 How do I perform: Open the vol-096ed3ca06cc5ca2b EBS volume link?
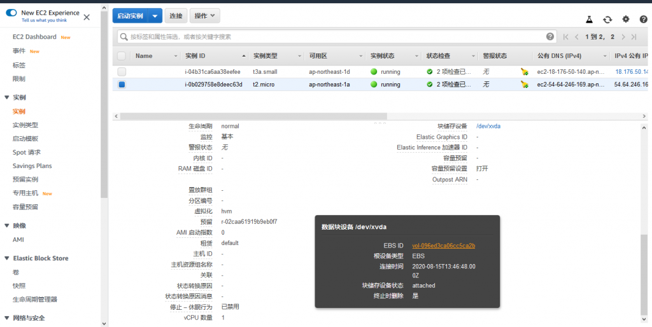[443, 246]
